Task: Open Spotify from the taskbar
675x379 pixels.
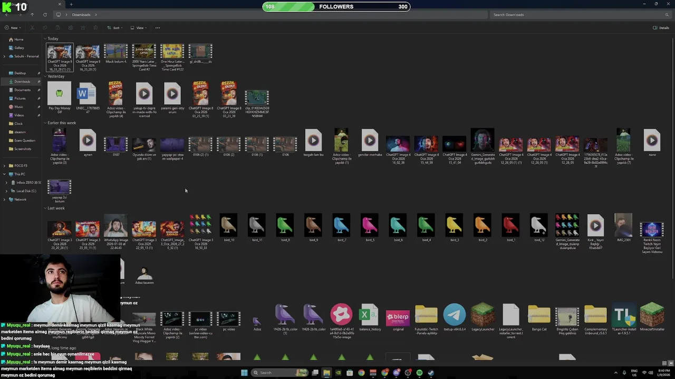Action: tap(419, 373)
